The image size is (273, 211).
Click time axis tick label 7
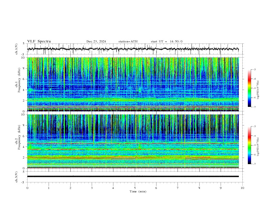[x=178, y=188]
